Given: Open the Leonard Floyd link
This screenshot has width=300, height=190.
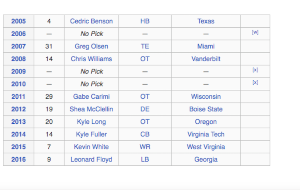Looking at the screenshot, I should 91,160.
